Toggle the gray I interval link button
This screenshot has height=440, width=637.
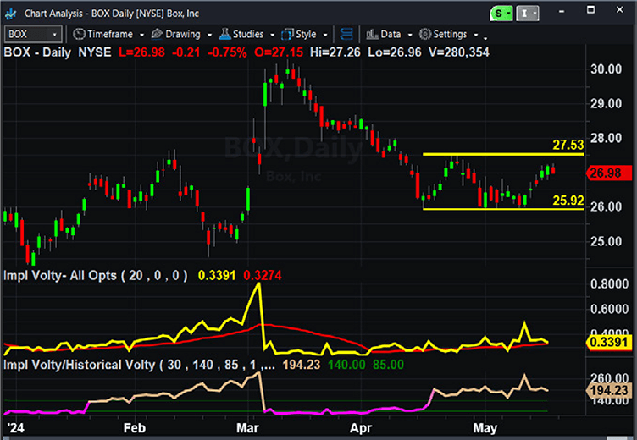coord(528,14)
